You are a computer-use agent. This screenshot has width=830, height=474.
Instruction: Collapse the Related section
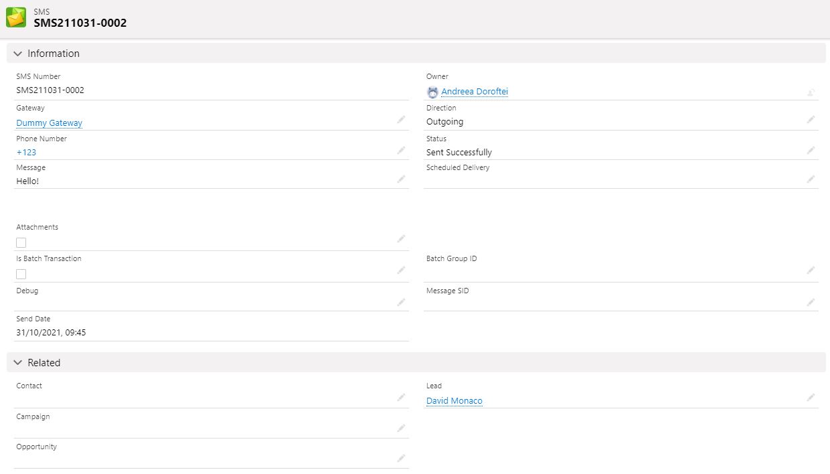coord(18,363)
